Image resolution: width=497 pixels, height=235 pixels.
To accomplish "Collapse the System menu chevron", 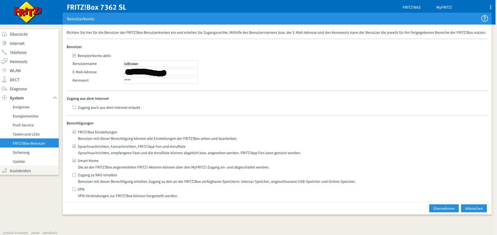I will (x=55, y=98).
